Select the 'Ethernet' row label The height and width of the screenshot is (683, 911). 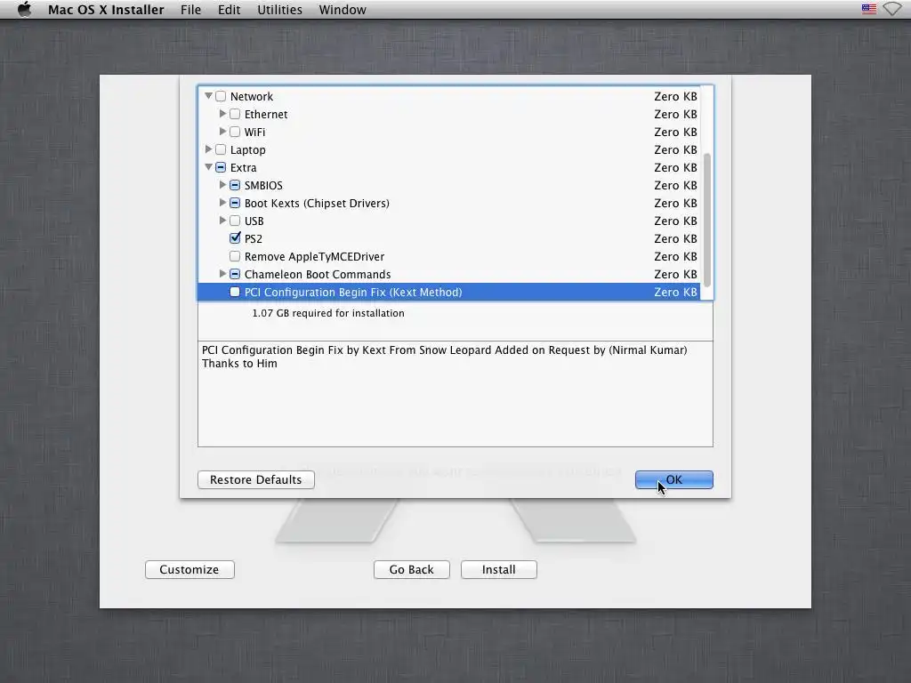click(x=266, y=115)
